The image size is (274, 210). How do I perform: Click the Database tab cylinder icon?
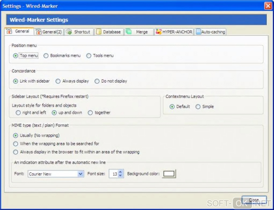(99, 32)
